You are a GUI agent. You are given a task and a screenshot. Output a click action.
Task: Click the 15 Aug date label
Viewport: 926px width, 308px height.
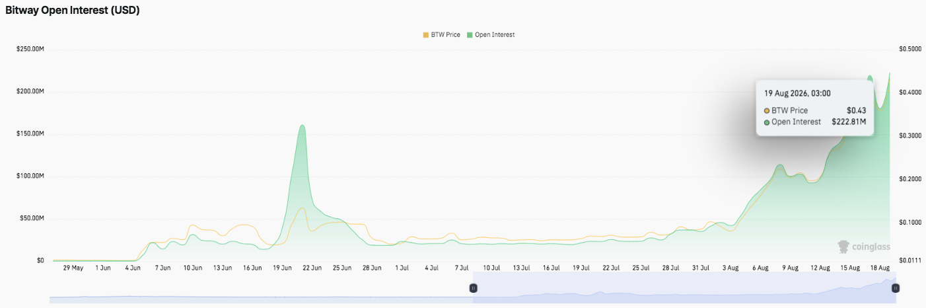pyautogui.click(x=850, y=268)
